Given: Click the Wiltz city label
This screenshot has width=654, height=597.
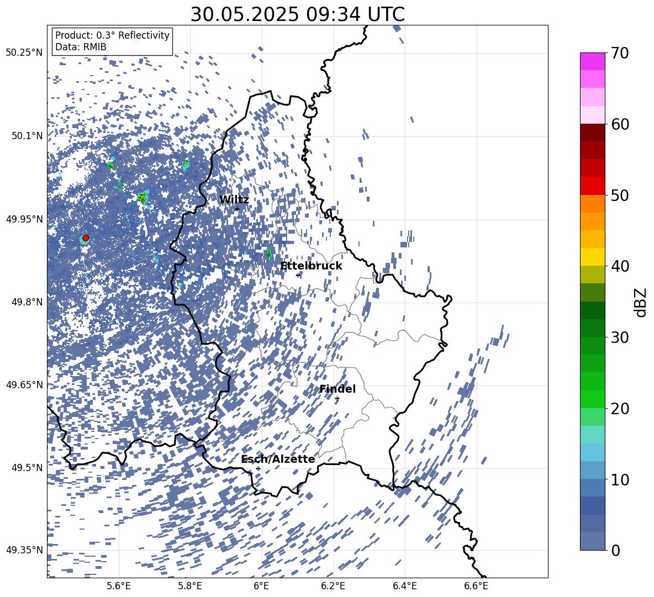Looking at the screenshot, I should click(234, 200).
